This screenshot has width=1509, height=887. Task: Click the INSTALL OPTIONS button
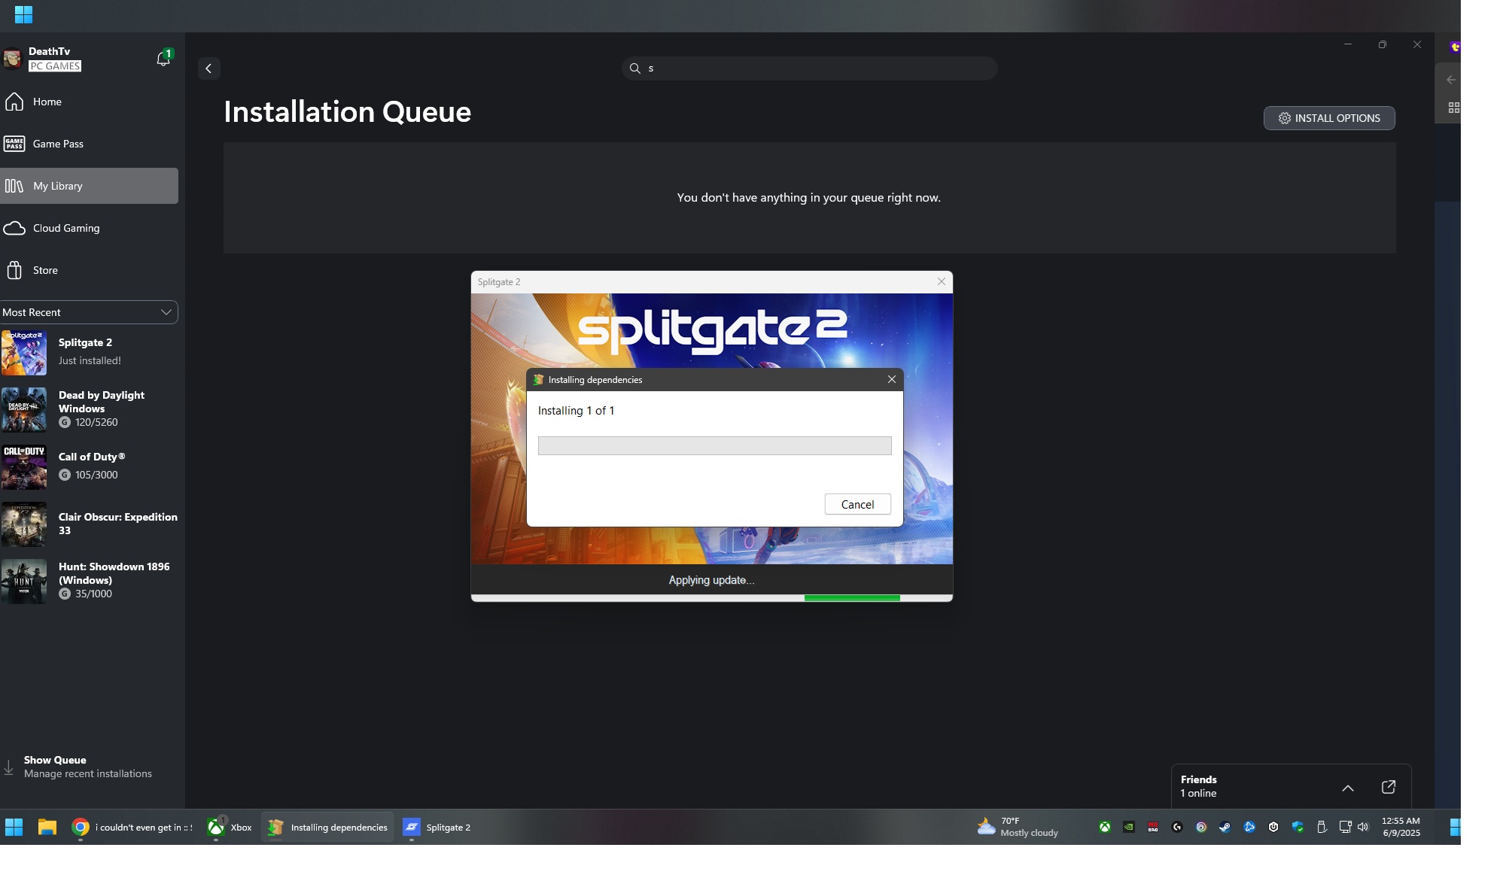click(1328, 118)
